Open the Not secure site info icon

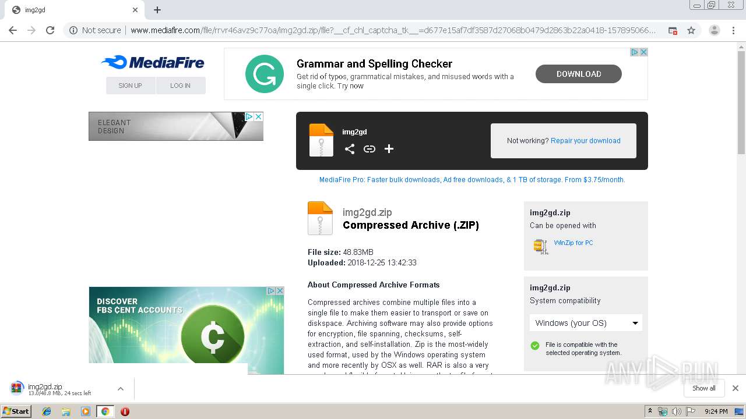[73, 30]
